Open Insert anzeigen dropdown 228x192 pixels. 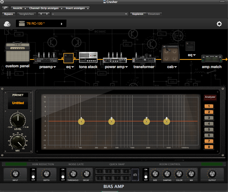(x=77, y=8)
